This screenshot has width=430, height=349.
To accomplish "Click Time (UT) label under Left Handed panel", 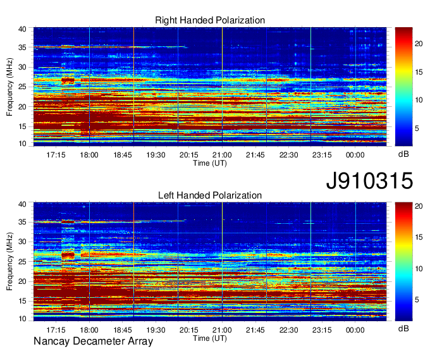I will (x=210, y=338).
